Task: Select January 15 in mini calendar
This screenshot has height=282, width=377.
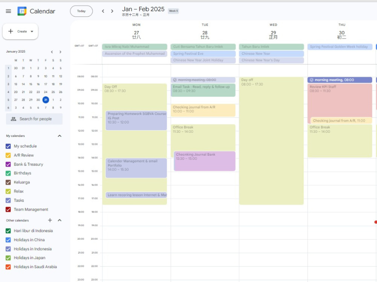Action: [x=31, y=84]
